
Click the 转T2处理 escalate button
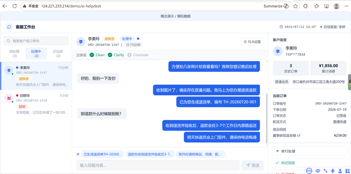[x=310, y=151]
